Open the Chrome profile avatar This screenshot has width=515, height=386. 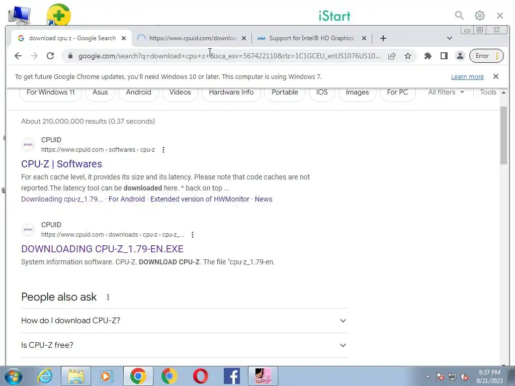click(x=460, y=56)
